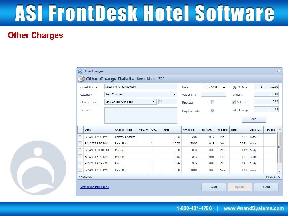Sort by the Vou. # column header

pyautogui.click(x=143, y=130)
